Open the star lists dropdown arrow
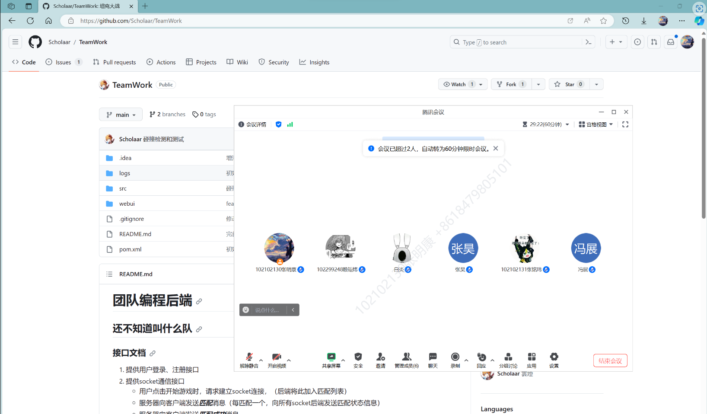 point(596,84)
